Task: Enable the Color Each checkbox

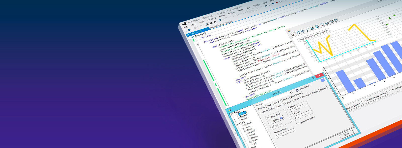Action: (269, 118)
